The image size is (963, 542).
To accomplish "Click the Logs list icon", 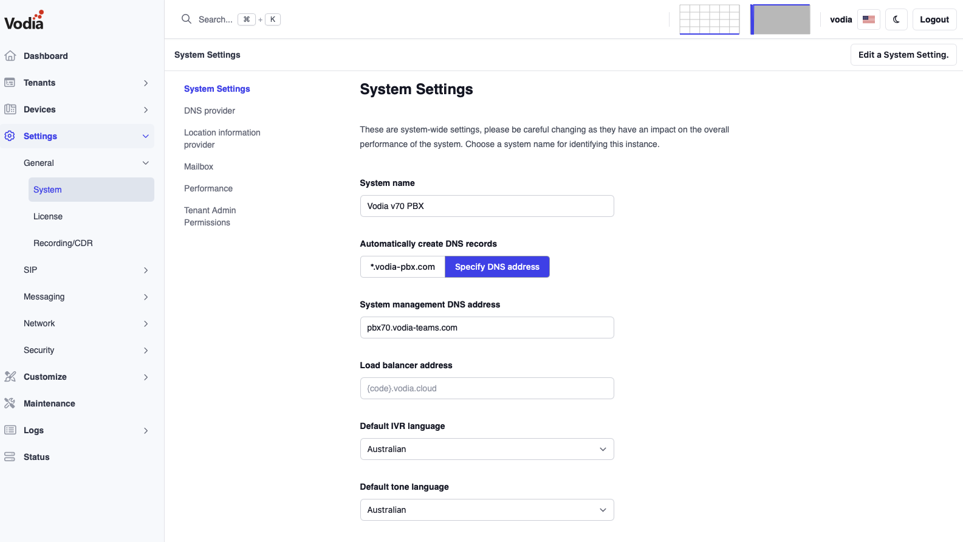I will [x=10, y=430].
